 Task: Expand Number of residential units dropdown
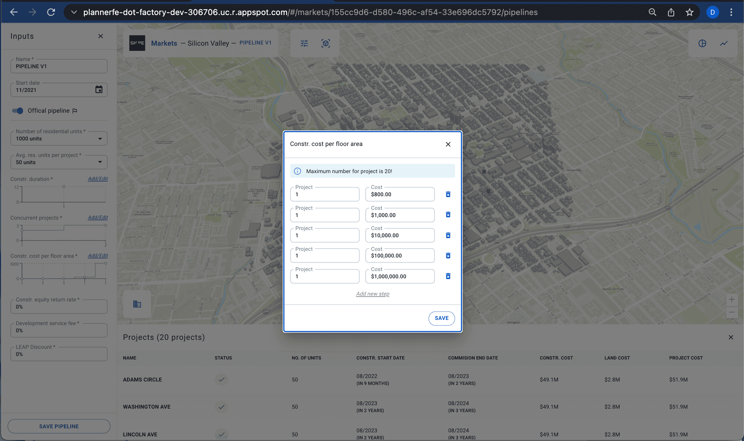[100, 139]
